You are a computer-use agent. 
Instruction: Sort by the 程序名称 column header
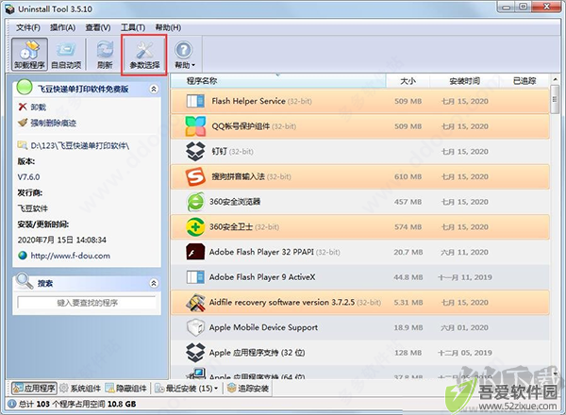278,81
